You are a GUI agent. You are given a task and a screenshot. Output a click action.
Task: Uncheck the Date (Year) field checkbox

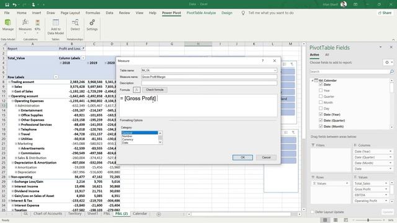321,114
